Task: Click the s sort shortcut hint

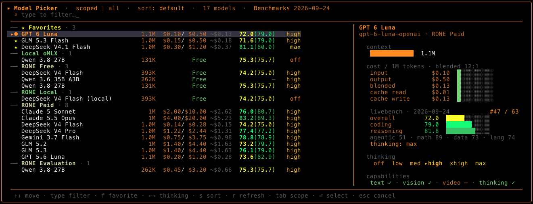Action: (210, 196)
